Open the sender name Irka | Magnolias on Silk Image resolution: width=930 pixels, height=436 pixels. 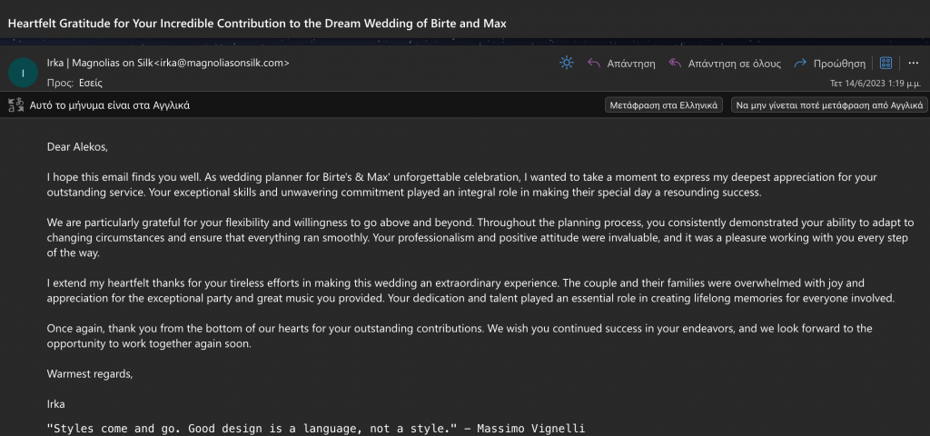100,63
